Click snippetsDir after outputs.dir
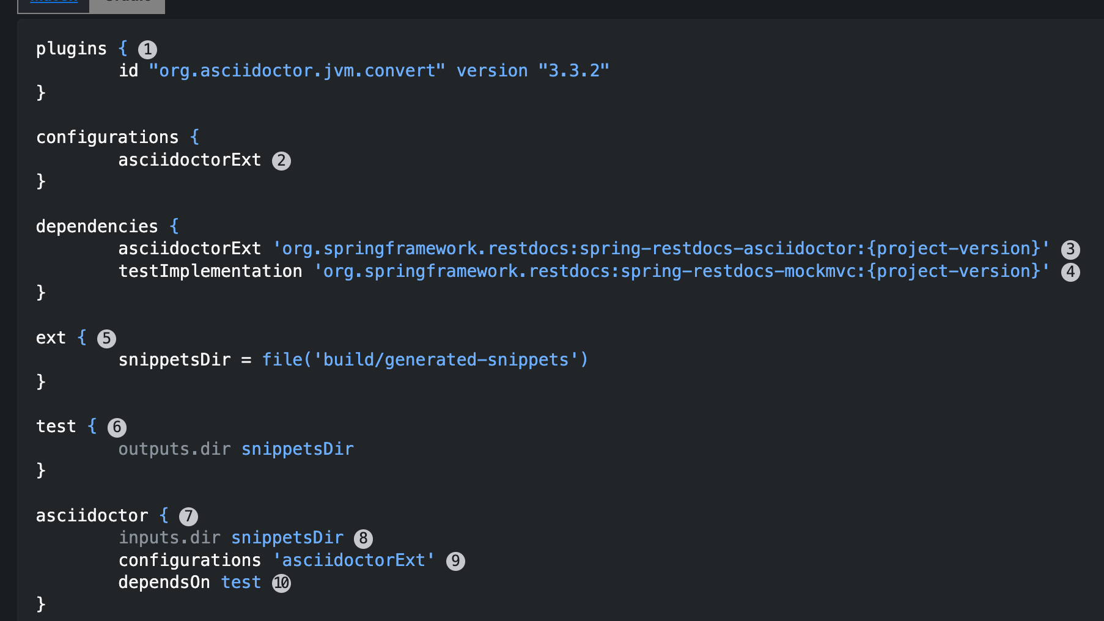 (298, 449)
